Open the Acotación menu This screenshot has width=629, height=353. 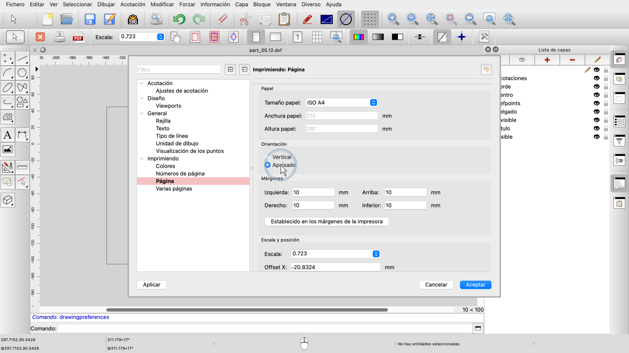click(x=133, y=5)
